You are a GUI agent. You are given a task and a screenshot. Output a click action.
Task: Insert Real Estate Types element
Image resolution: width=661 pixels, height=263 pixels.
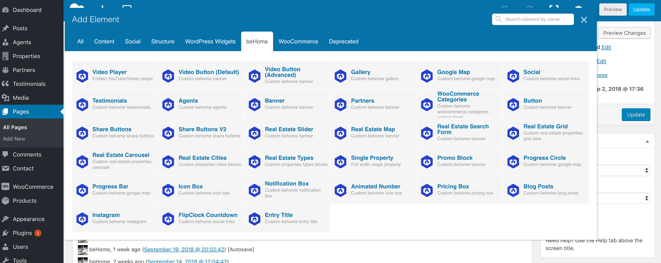(x=287, y=161)
